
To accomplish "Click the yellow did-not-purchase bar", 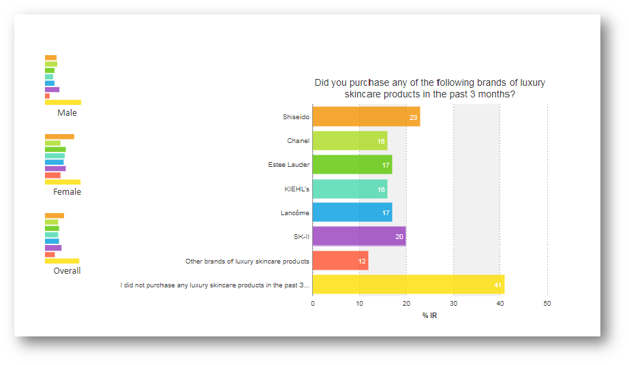I will [409, 285].
